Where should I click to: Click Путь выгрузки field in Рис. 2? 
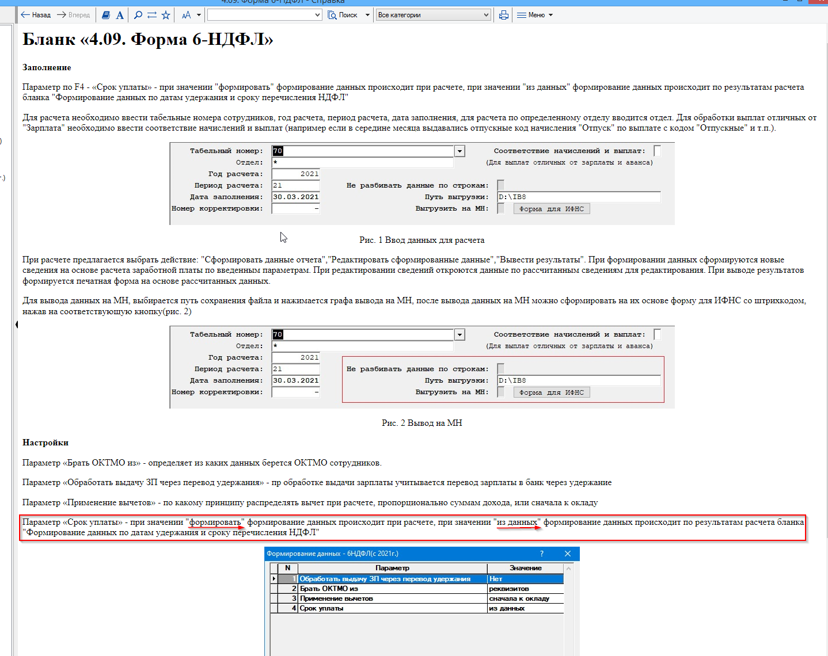(579, 380)
